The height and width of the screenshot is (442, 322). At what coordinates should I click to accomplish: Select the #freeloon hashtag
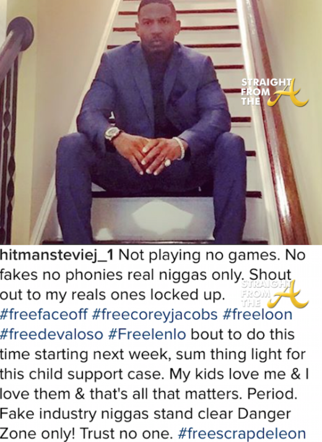pyautogui.click(x=257, y=314)
